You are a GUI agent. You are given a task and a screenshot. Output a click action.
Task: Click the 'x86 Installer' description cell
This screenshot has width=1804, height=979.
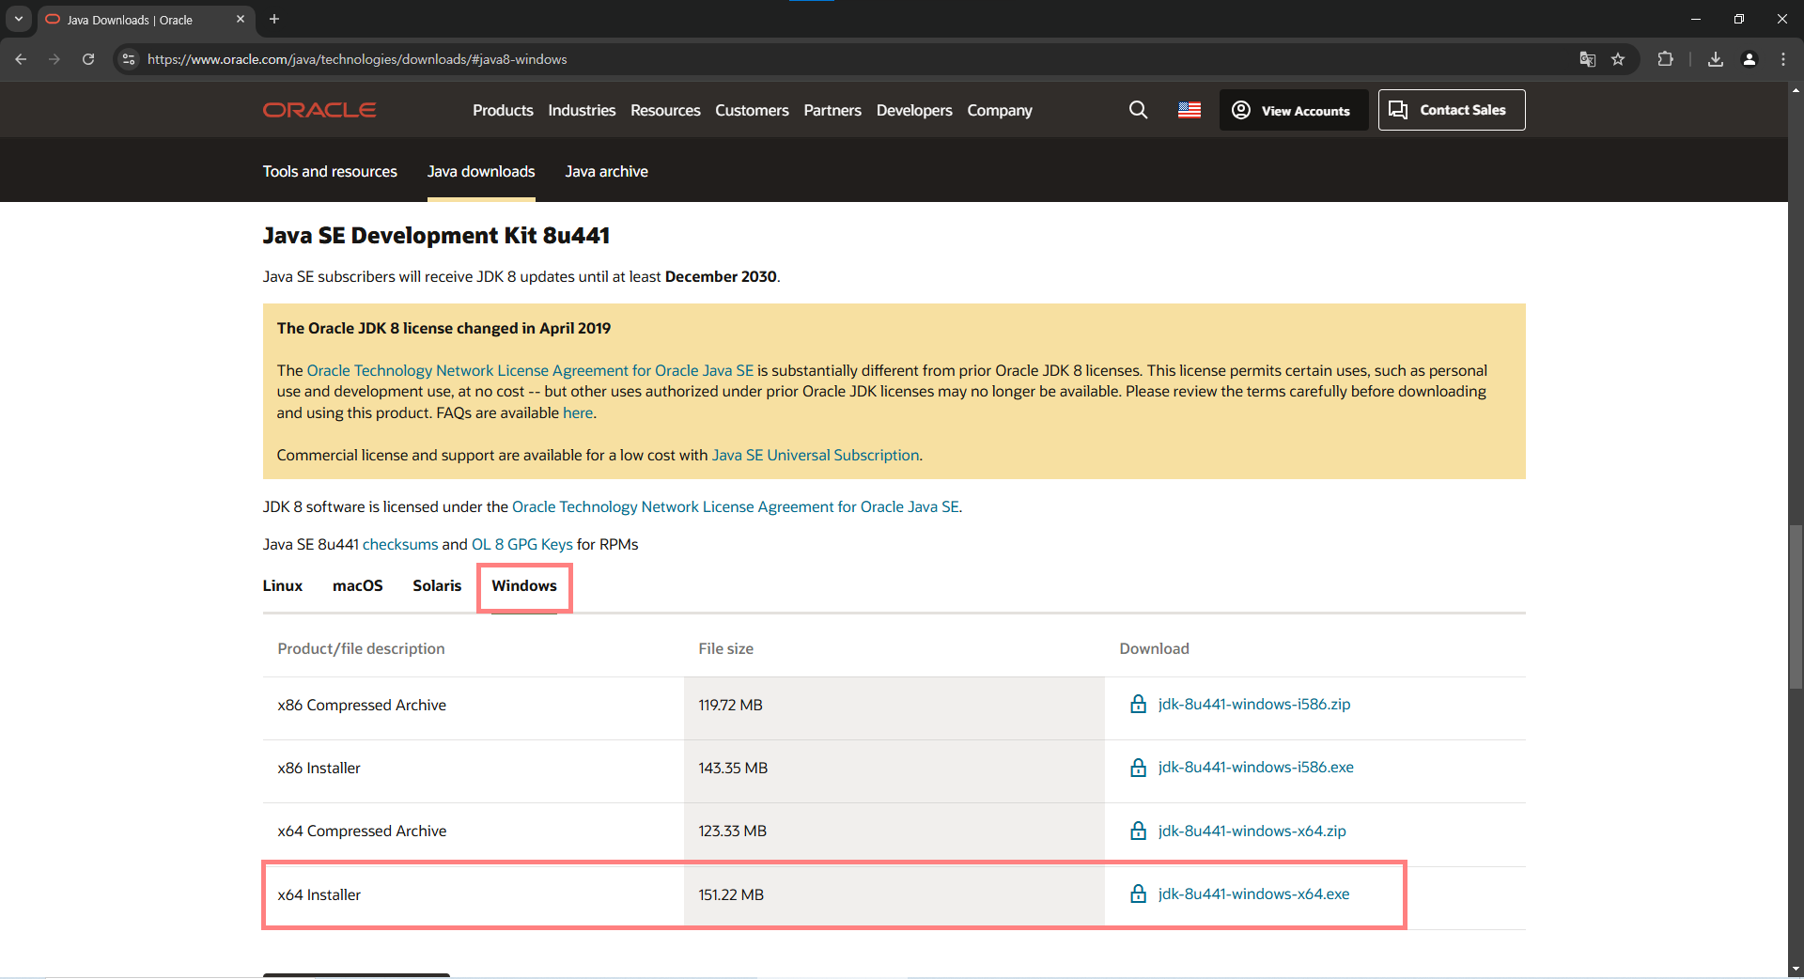(319, 768)
